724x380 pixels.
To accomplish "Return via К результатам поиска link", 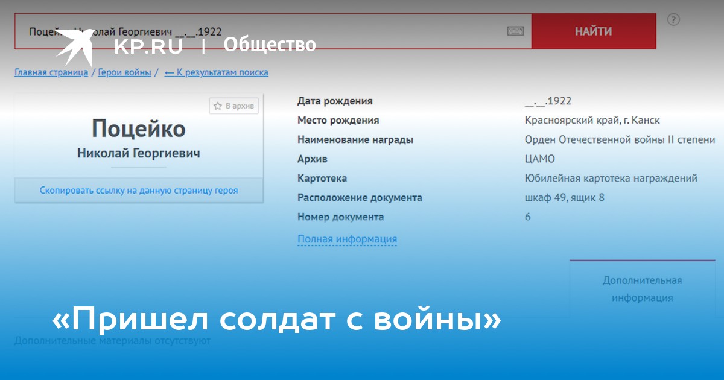I will click(x=217, y=72).
